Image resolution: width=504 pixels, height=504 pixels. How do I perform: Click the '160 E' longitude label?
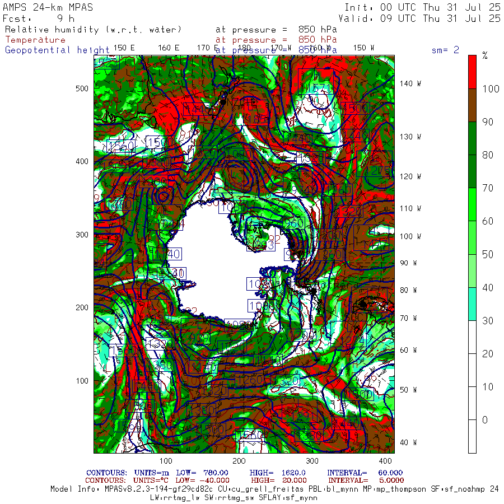click(169, 48)
